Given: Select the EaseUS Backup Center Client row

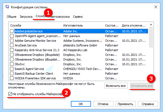Looking at the screenshot, I should pos(79,74).
